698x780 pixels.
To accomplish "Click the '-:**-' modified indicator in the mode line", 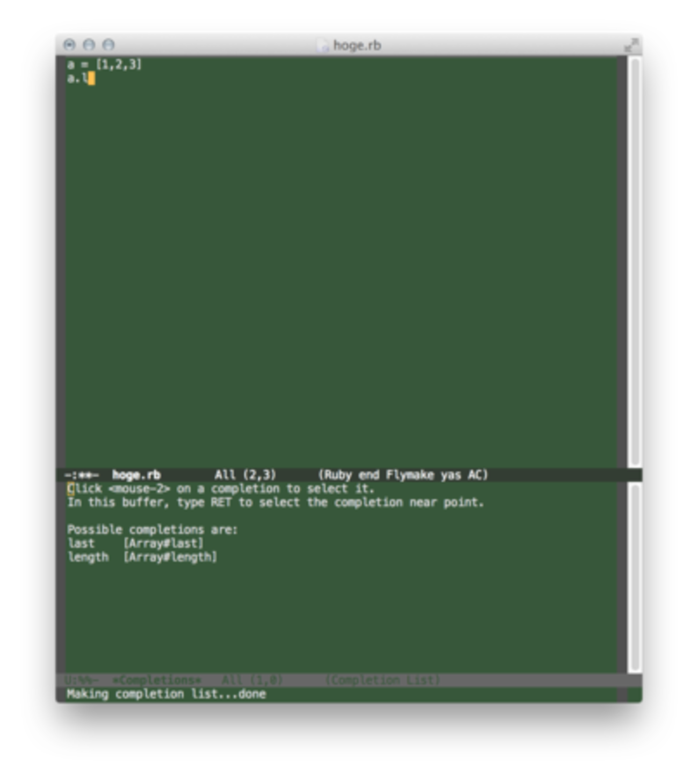I will pyautogui.click(x=82, y=475).
